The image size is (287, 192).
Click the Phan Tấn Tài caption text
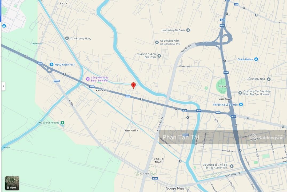click(181, 137)
